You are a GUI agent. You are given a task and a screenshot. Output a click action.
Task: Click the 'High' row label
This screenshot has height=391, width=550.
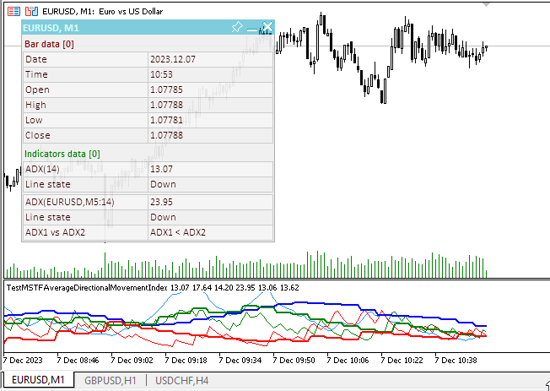coord(35,105)
